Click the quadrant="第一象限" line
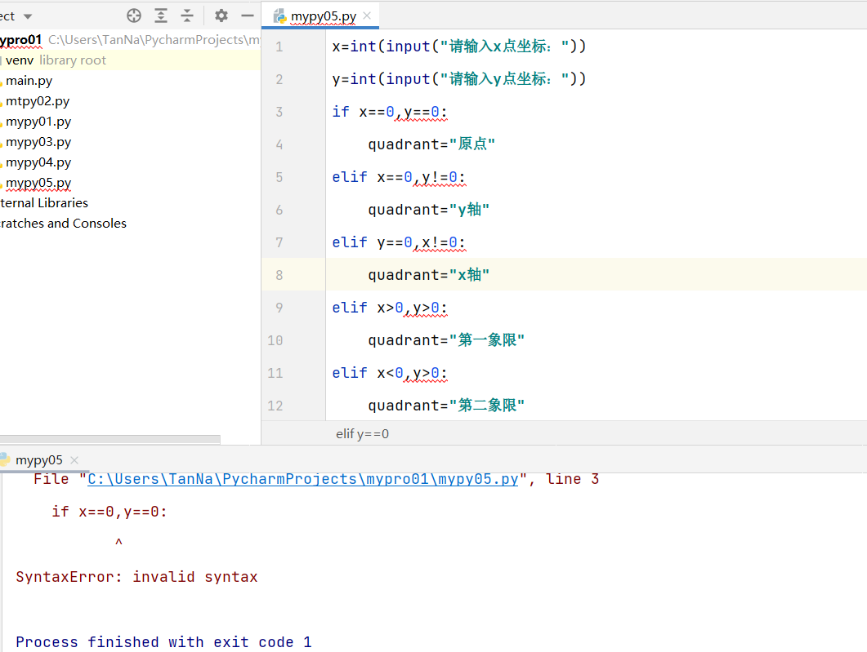The height and width of the screenshot is (652, 867). click(446, 340)
